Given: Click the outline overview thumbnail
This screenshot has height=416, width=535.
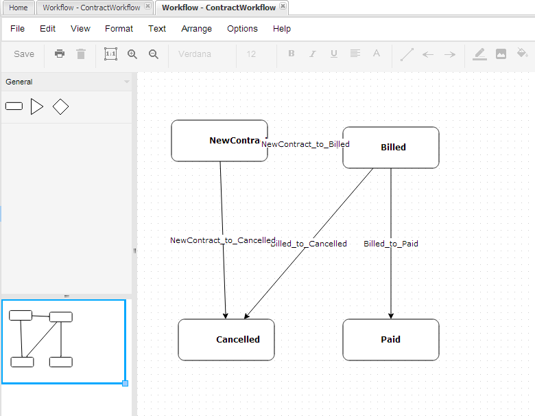Looking at the screenshot, I should (64, 342).
